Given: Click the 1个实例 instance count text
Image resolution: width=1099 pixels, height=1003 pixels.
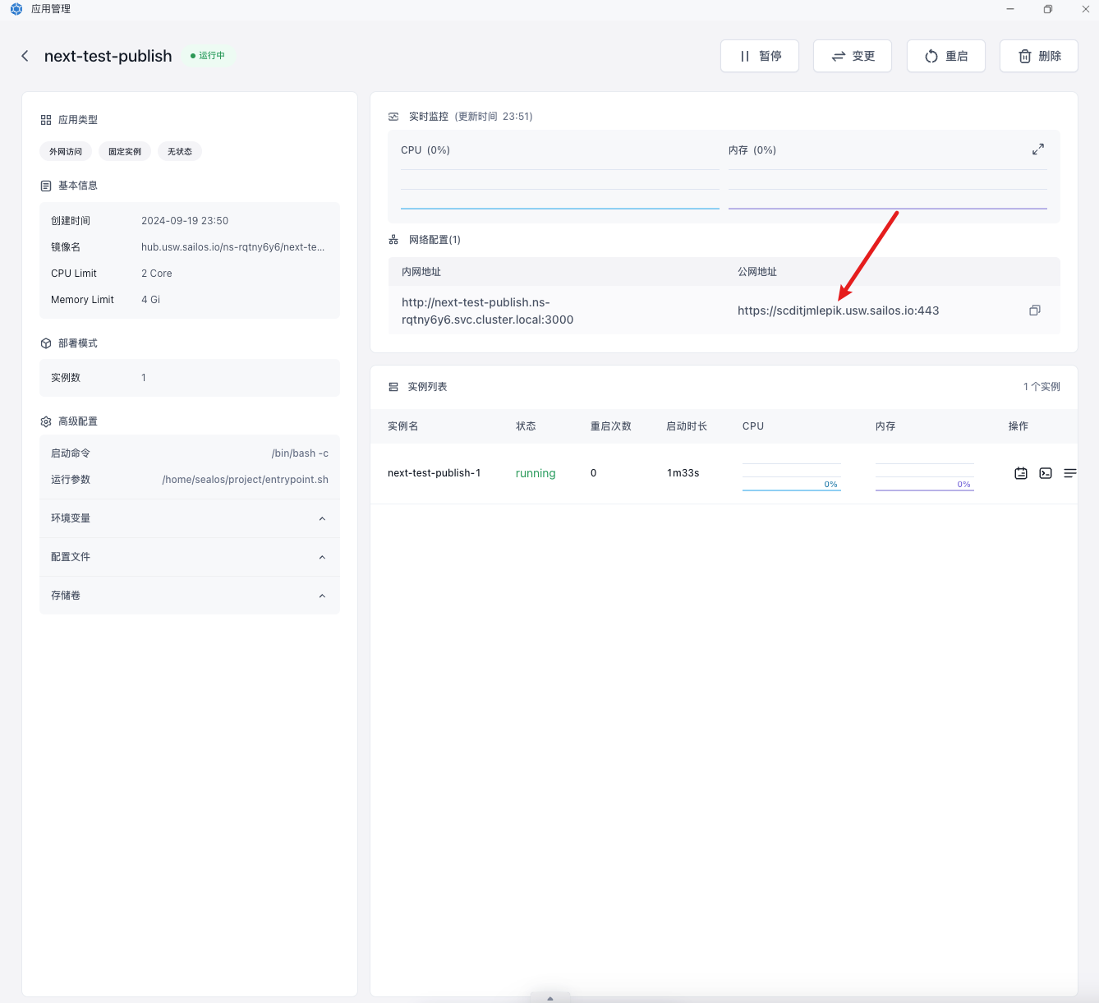Looking at the screenshot, I should (1042, 387).
